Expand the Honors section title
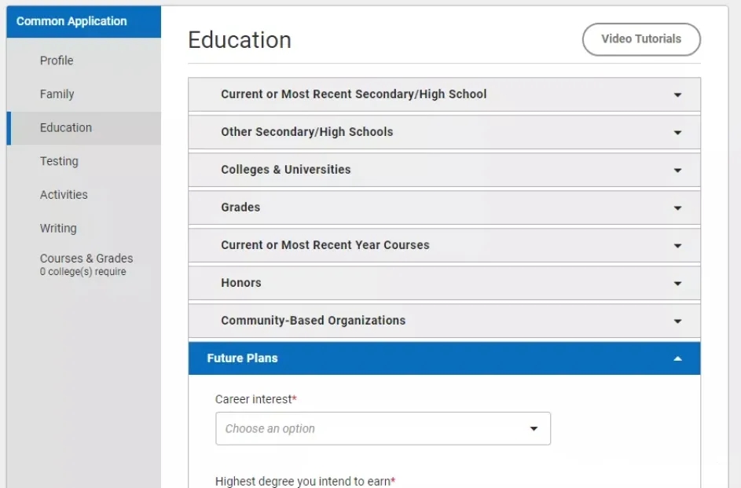This screenshot has width=741, height=488. [240, 283]
